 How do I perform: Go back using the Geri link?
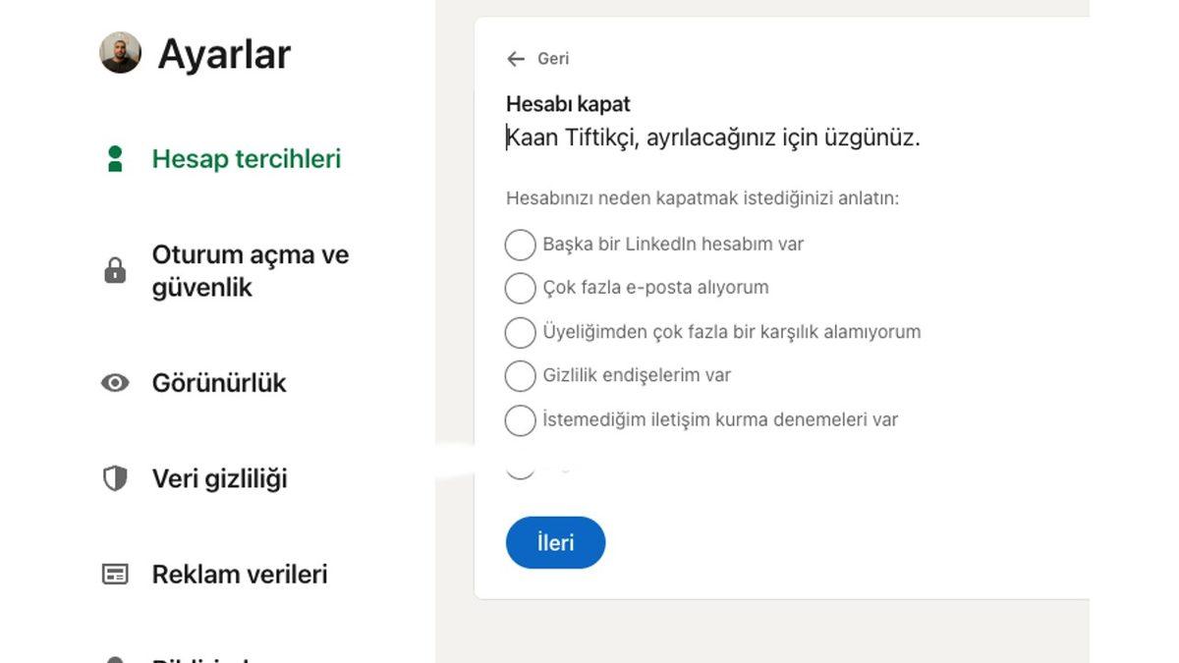pos(551,59)
